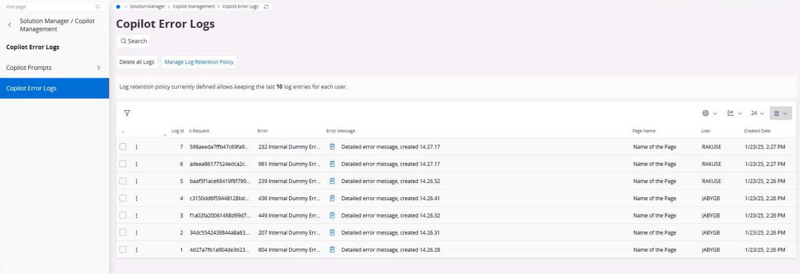Open the table settings gear icon
This screenshot has width=800, height=274.
pyautogui.click(x=706, y=113)
